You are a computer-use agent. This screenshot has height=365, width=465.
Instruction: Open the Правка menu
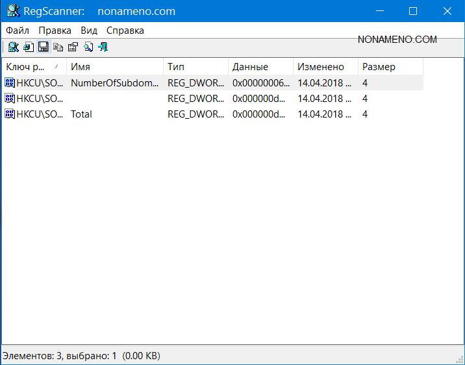(x=55, y=31)
